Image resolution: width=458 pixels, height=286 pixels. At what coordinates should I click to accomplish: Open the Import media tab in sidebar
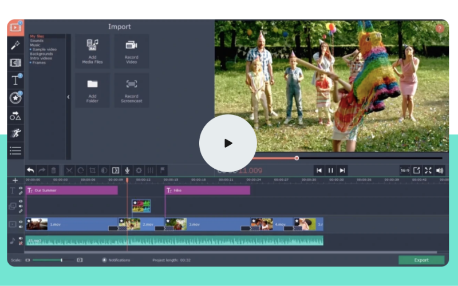[15, 27]
